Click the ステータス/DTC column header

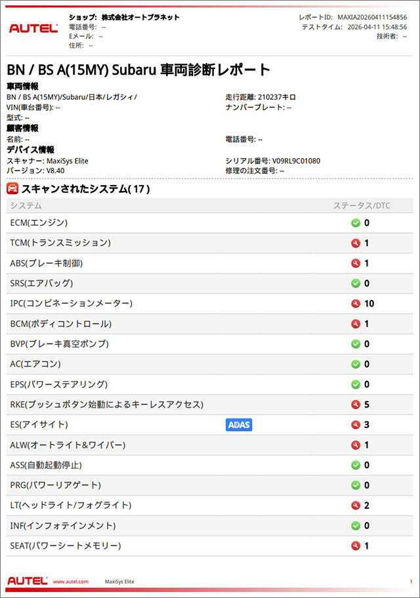click(362, 205)
